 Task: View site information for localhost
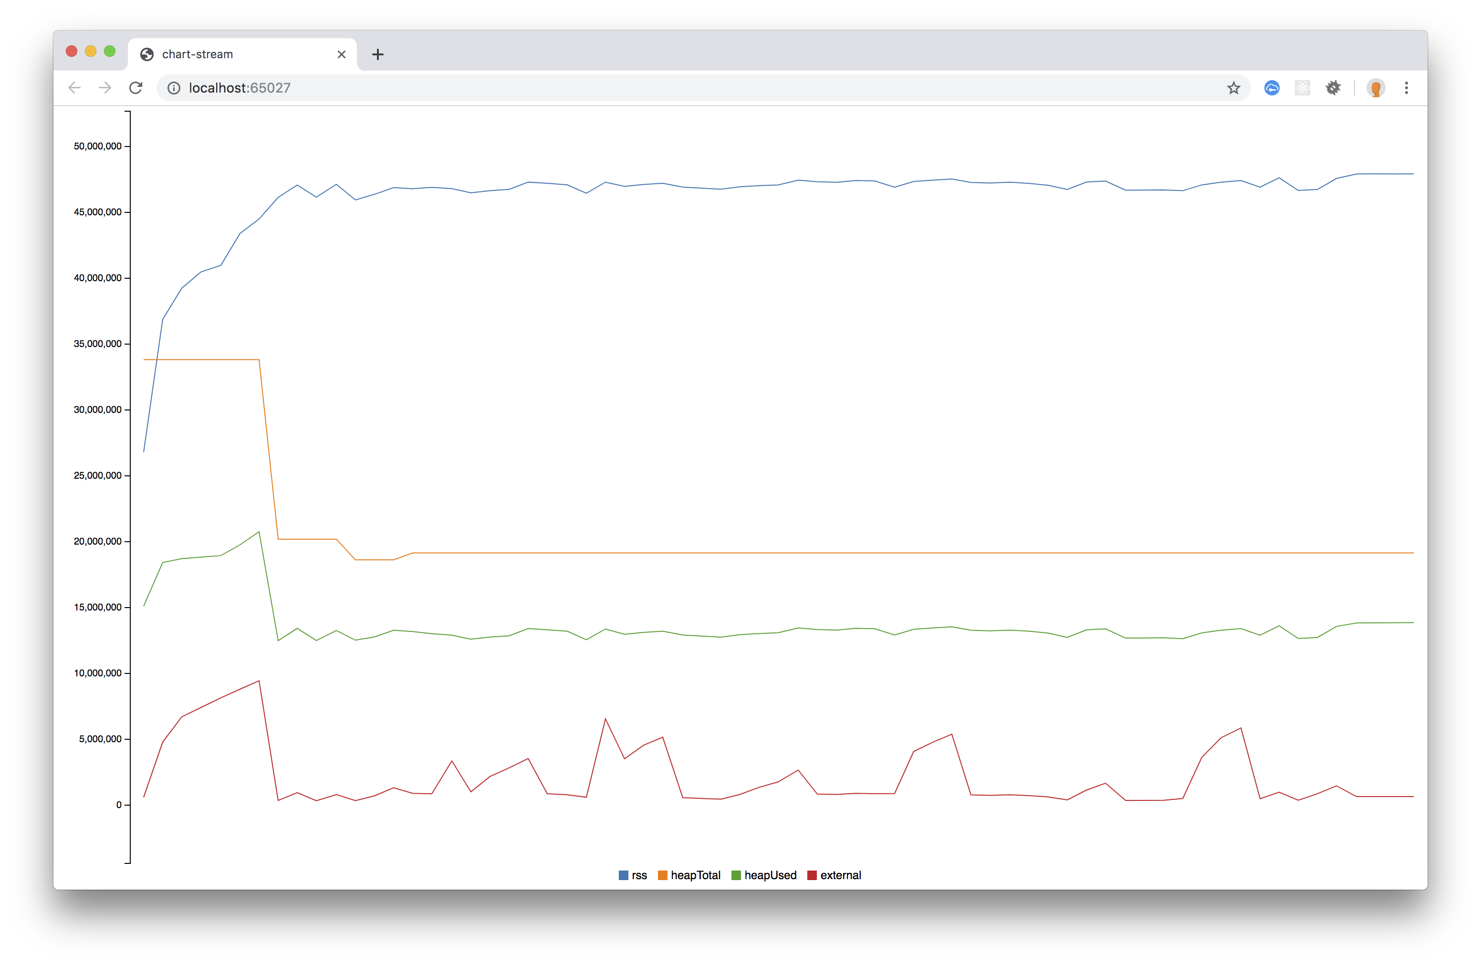pyautogui.click(x=174, y=88)
